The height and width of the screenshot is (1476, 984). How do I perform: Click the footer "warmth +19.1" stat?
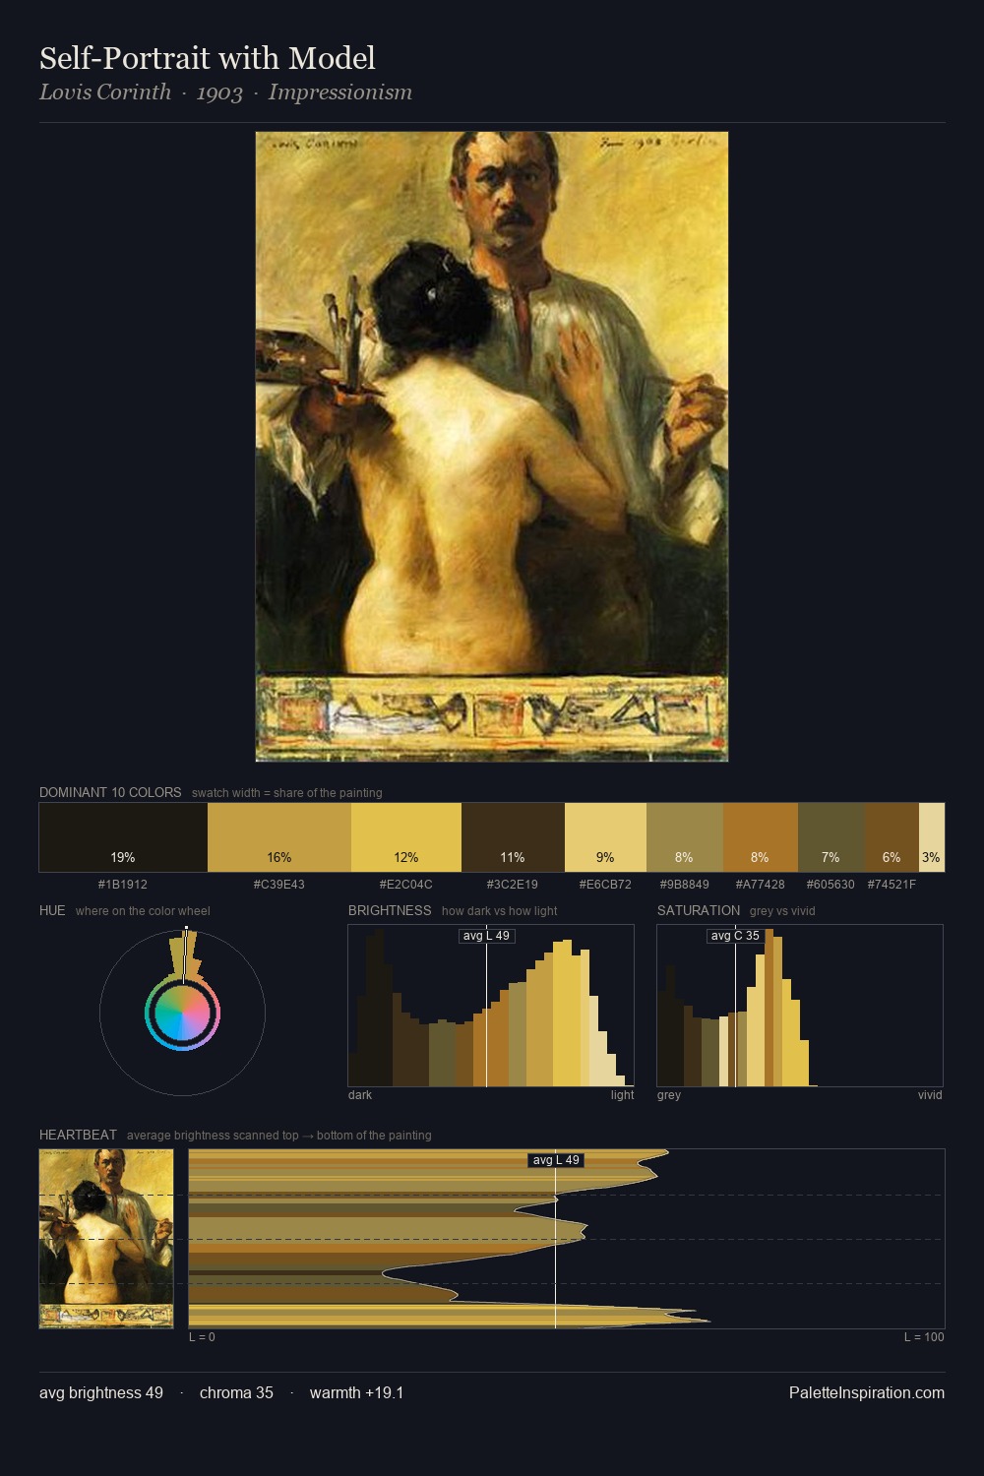(356, 1392)
